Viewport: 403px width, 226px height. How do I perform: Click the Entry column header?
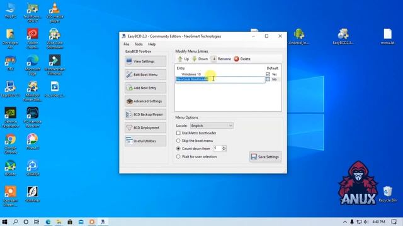pyautogui.click(x=181, y=68)
